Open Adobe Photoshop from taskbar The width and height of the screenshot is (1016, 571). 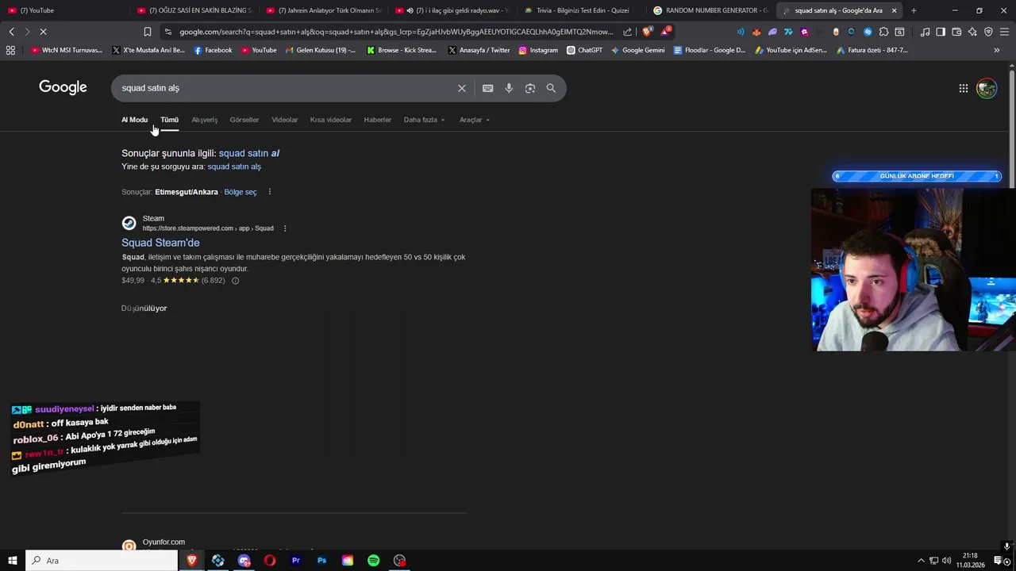coord(321,561)
